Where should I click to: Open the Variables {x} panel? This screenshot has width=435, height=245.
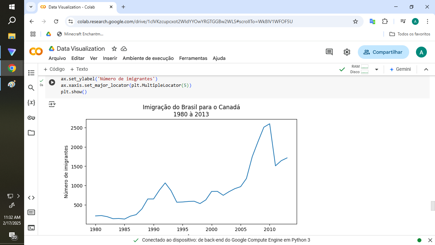(x=31, y=102)
